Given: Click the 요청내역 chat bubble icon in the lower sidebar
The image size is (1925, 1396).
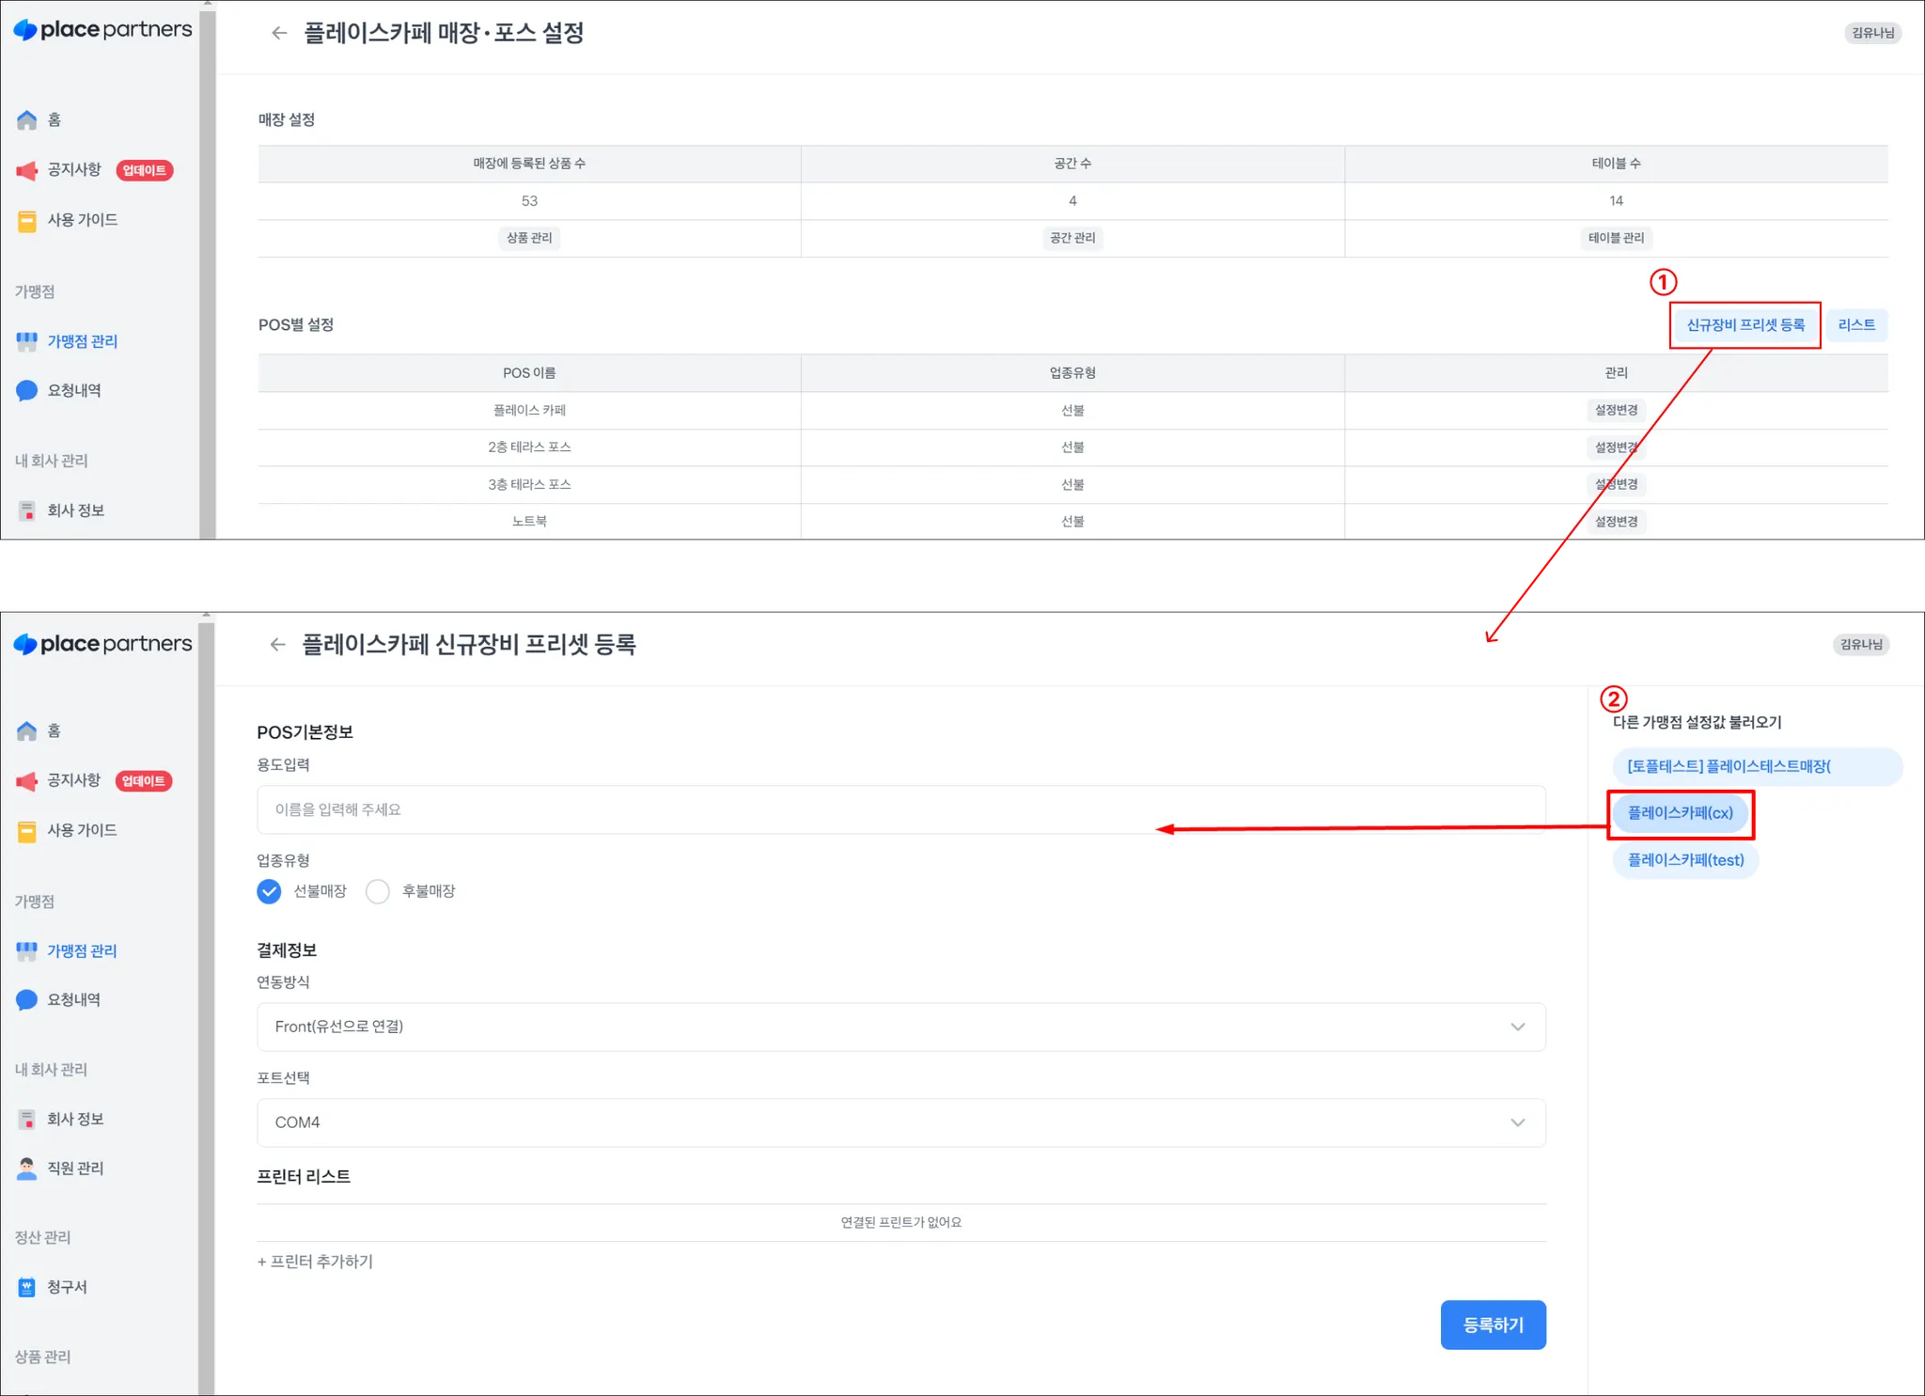Looking at the screenshot, I should [27, 1000].
